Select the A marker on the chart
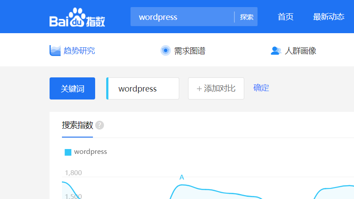This screenshot has height=199, width=354. coord(181,177)
